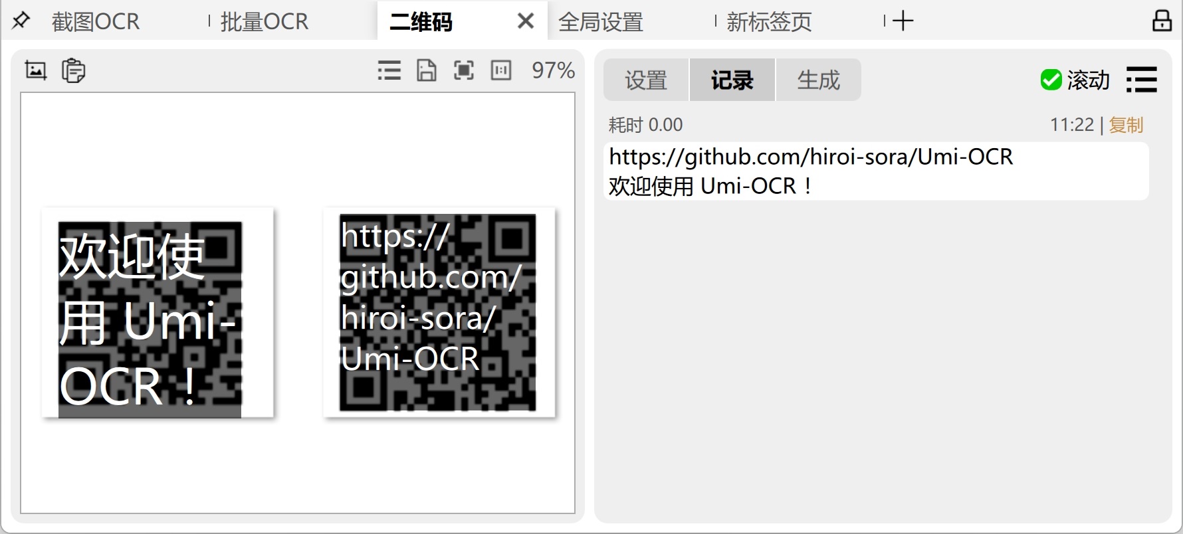The height and width of the screenshot is (534, 1183).
Task: Fit image to view icon
Action: [464, 70]
